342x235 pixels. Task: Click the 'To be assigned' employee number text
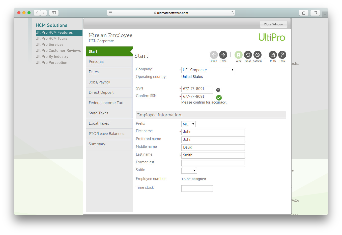click(194, 179)
